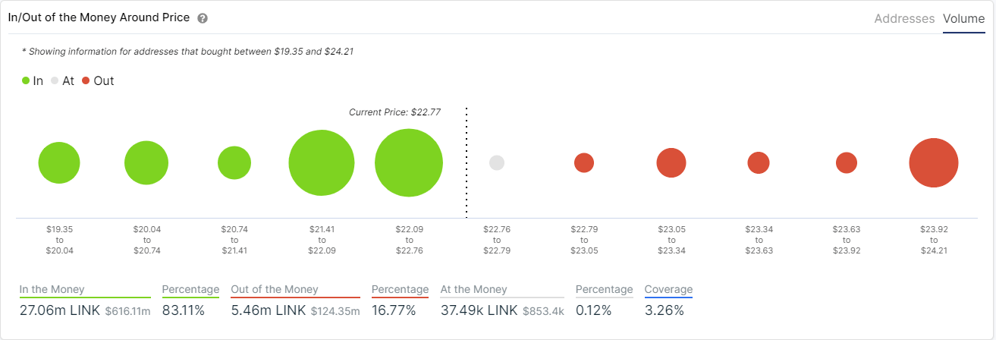This screenshot has height=340, width=996.
Task: Toggle the gray At legend item
Action: pos(62,80)
